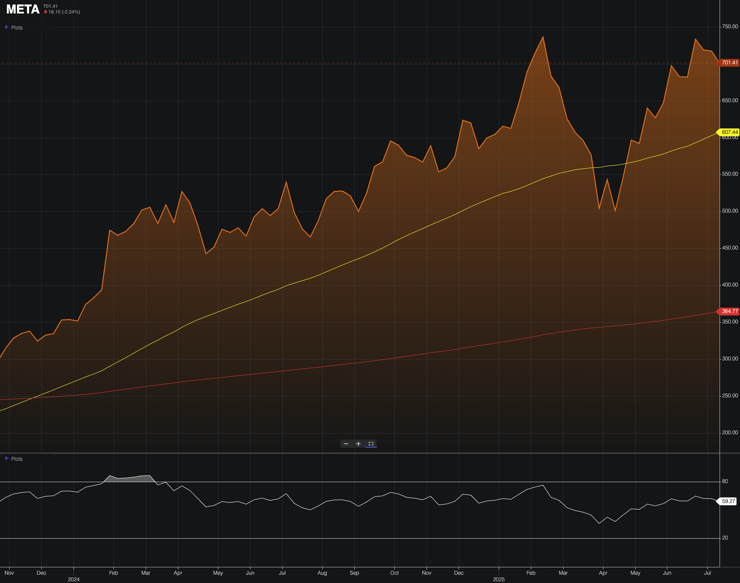Zoom in with the plus button
This screenshot has height=583, width=740.
(x=358, y=444)
